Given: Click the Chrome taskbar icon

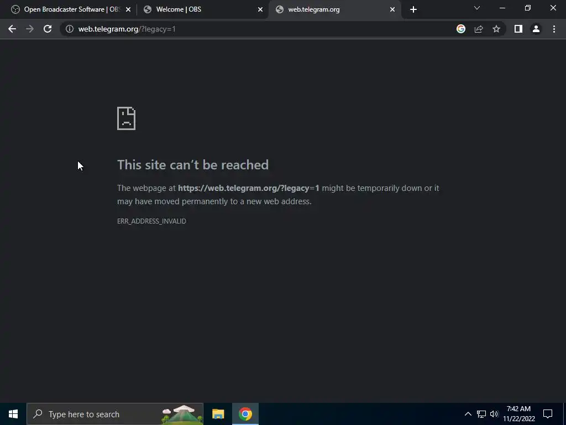Looking at the screenshot, I should (245, 414).
